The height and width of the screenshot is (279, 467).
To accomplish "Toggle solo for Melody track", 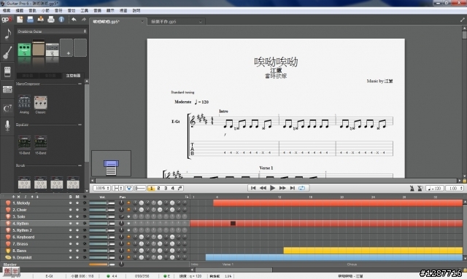I will pos(70,203).
